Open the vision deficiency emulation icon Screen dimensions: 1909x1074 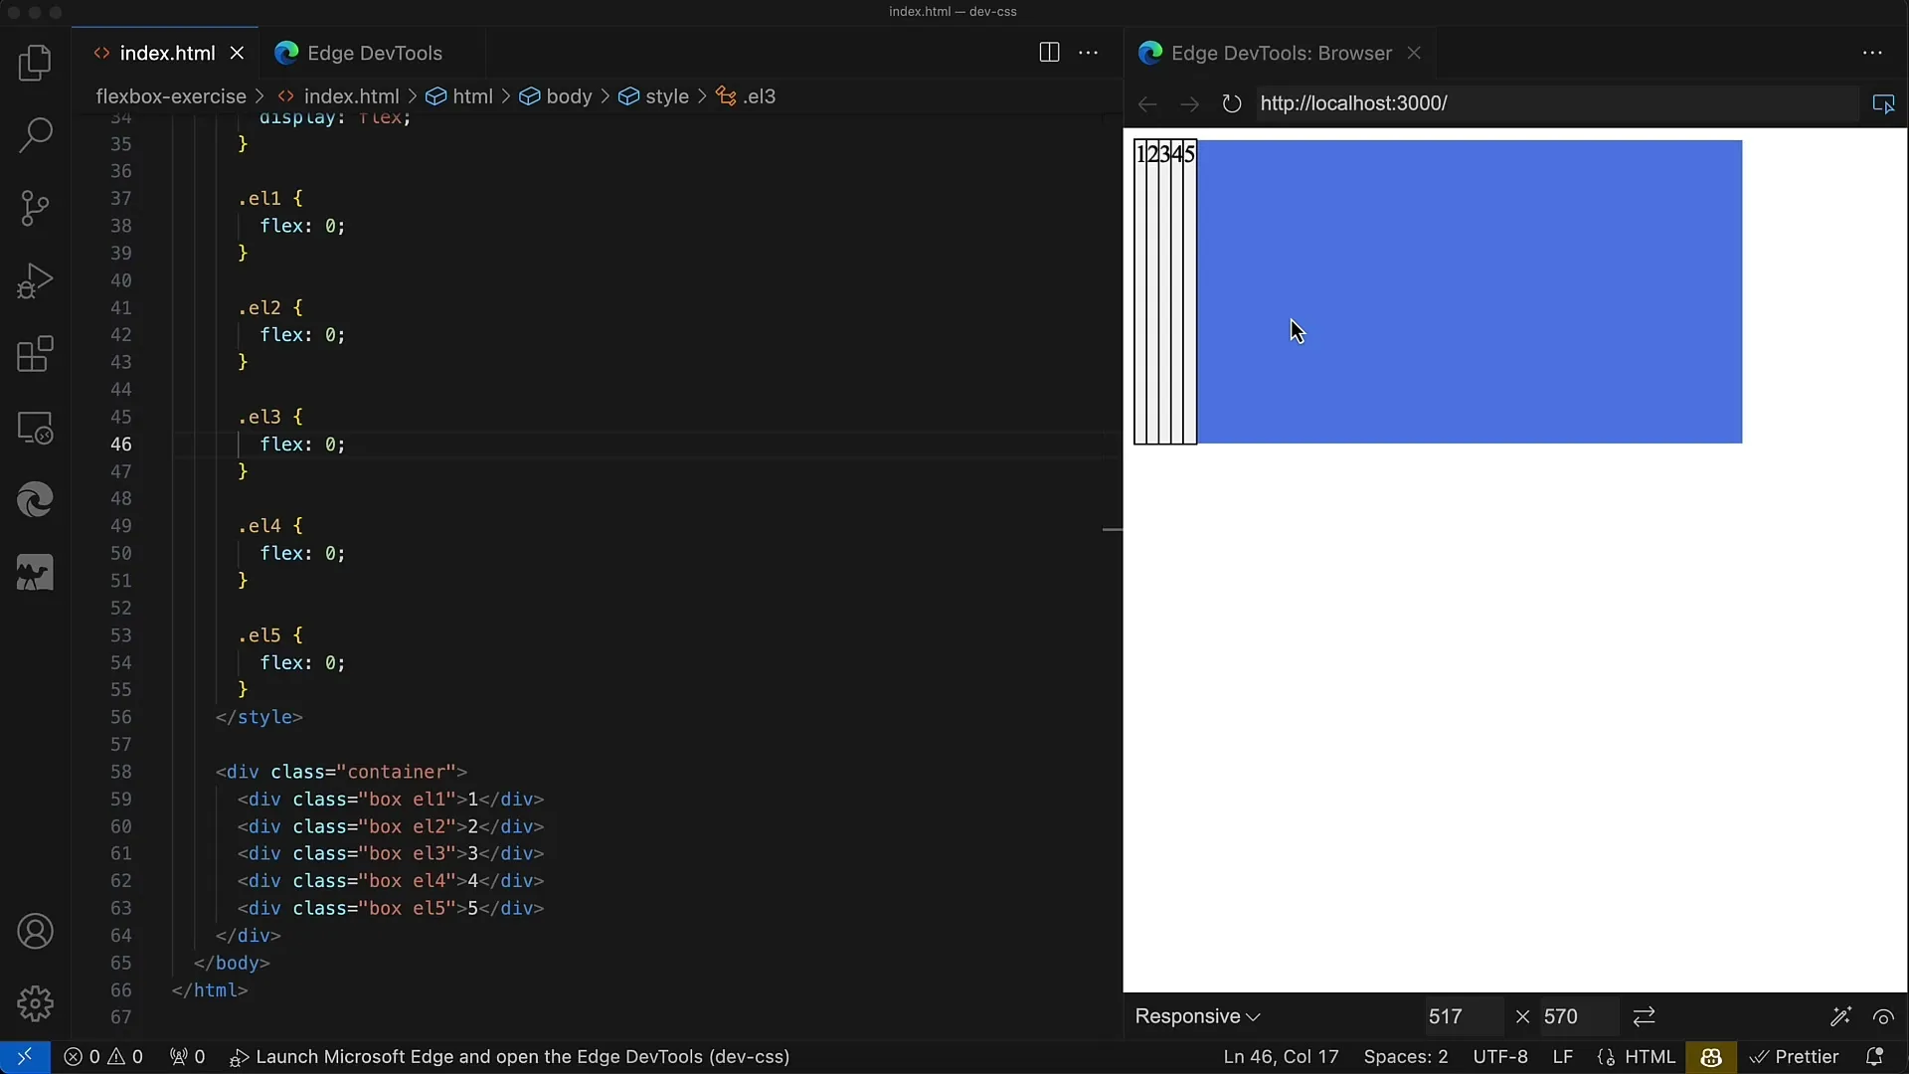coord(1883,1016)
